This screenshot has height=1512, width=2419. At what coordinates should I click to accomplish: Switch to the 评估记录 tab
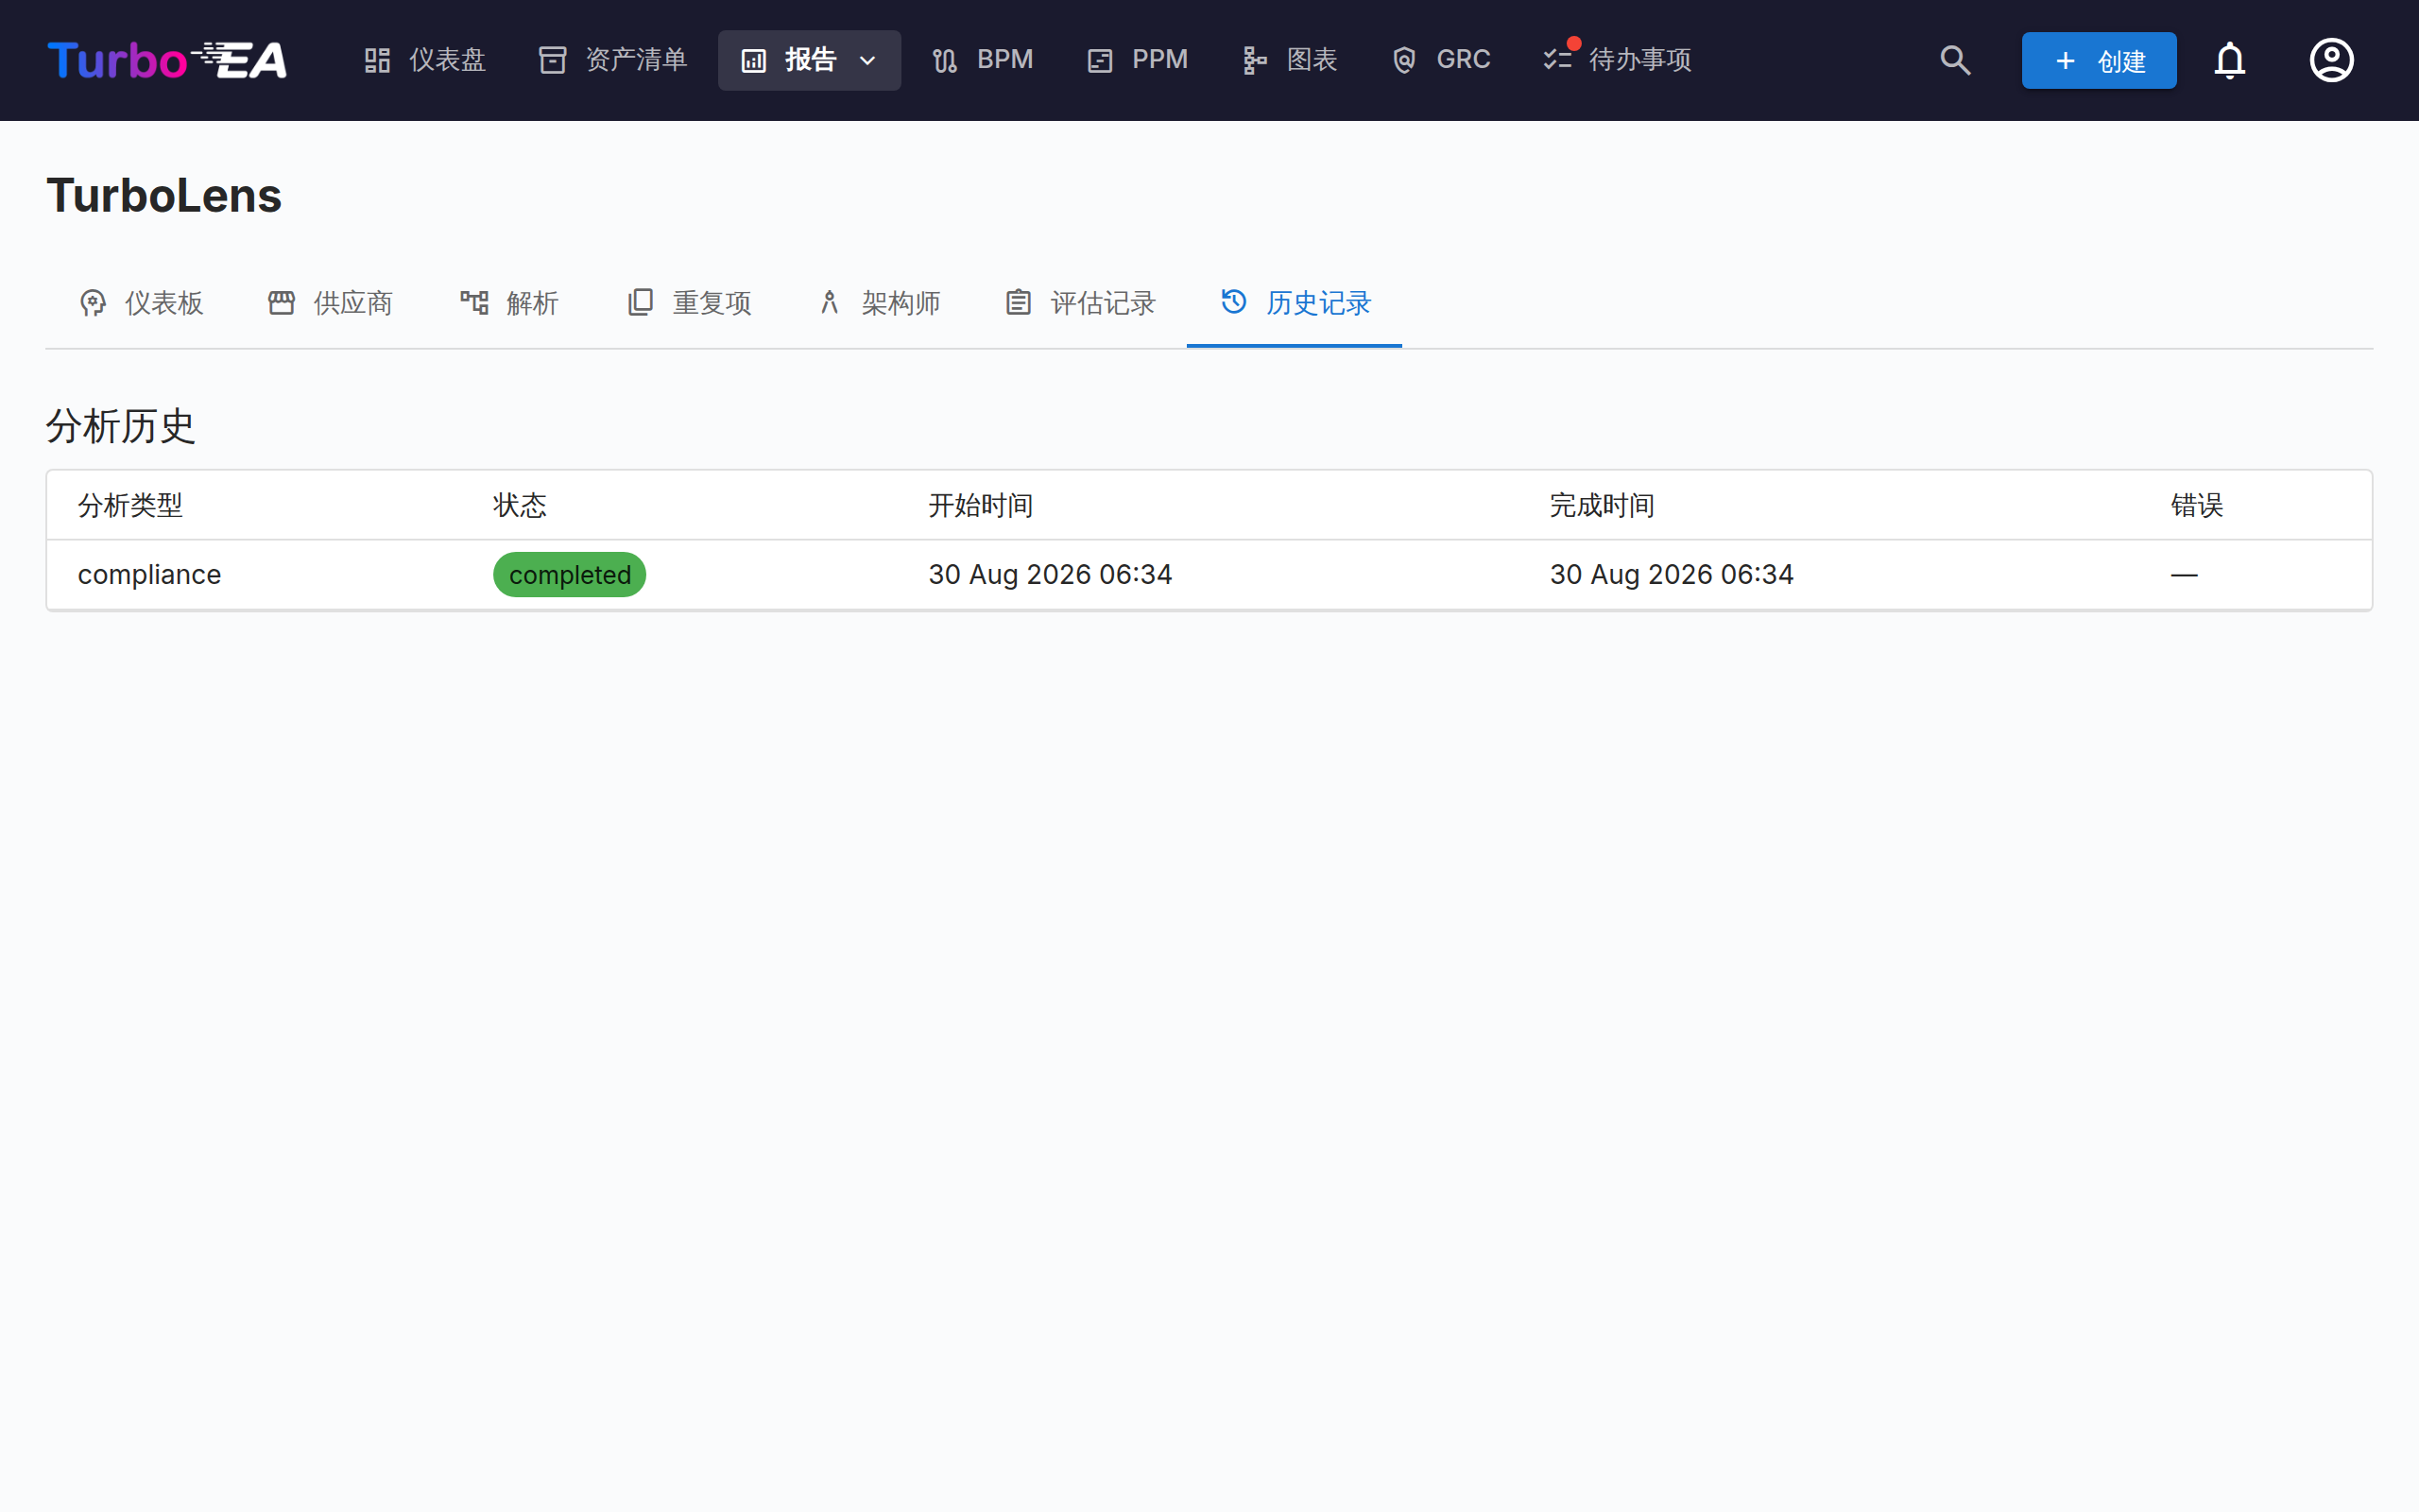point(1079,303)
